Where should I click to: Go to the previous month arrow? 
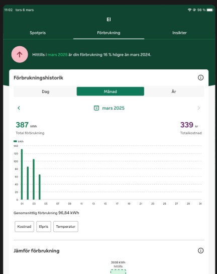coord(19,108)
